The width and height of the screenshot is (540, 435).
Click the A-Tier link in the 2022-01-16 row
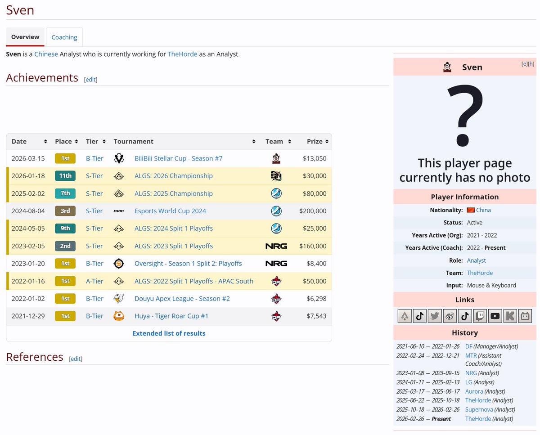[94, 281]
